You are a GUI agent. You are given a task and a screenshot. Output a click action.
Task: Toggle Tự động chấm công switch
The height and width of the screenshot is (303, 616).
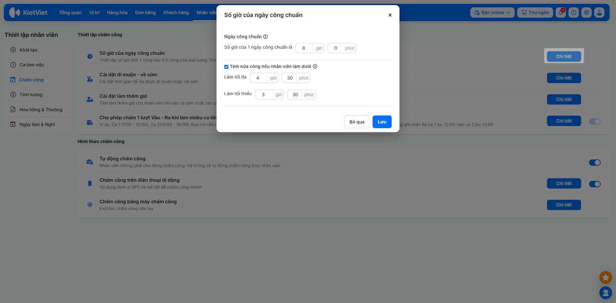[595, 163]
